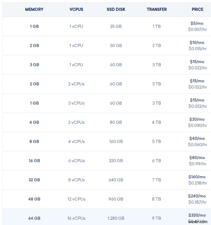Select the 4 GB memory plan

pos(34,122)
